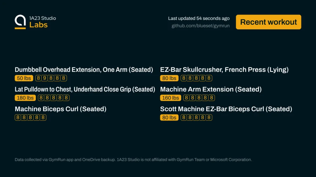Click first rep box of Machine Arm Extension
Screen dimensions: 316x177
coord(186,98)
